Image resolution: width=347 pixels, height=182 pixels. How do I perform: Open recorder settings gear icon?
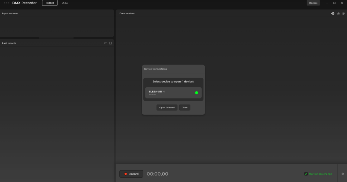point(343,174)
